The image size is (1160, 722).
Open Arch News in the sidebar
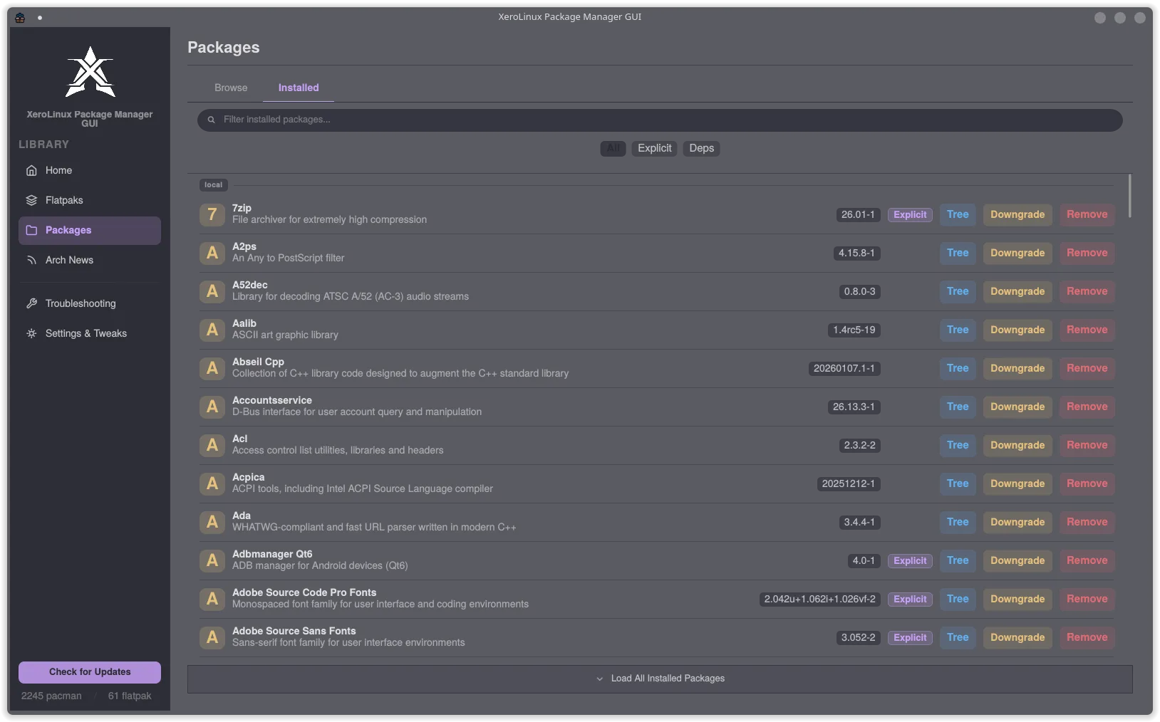tap(90, 260)
